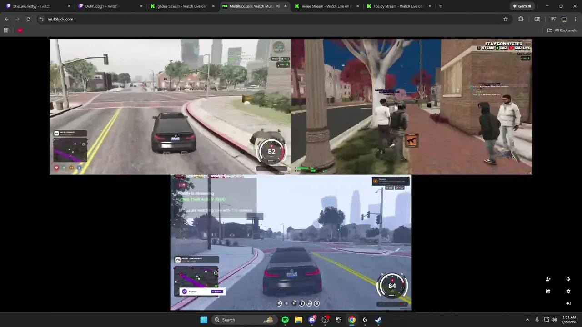Click the Gemini button
The image size is (582, 327).
click(522, 6)
